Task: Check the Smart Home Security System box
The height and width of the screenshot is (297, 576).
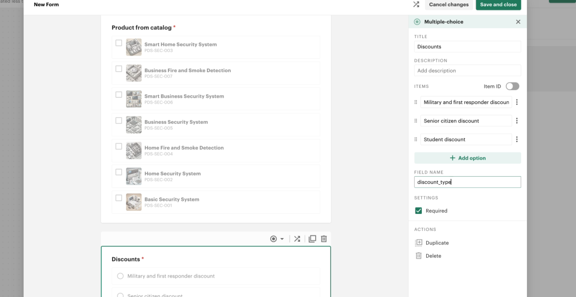Action: pyautogui.click(x=119, y=43)
